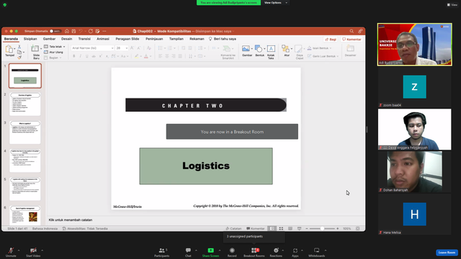Click the Search magnifier in PowerPoint
461x259 pixels.
point(352,31)
